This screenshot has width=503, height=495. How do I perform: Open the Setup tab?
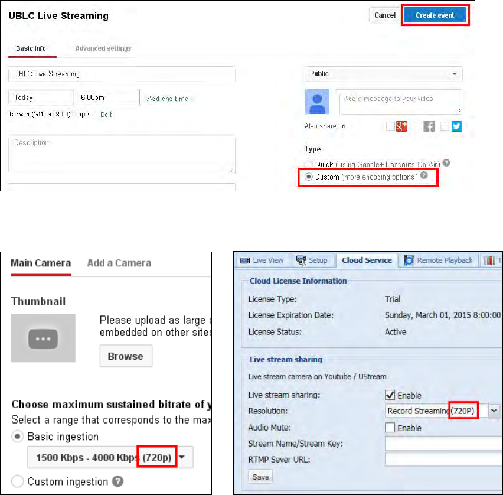pyautogui.click(x=312, y=260)
